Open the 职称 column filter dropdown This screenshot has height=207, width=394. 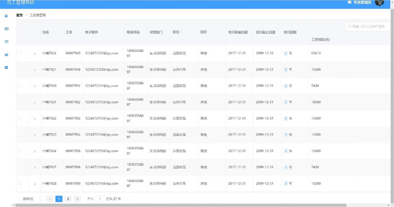pos(208,32)
